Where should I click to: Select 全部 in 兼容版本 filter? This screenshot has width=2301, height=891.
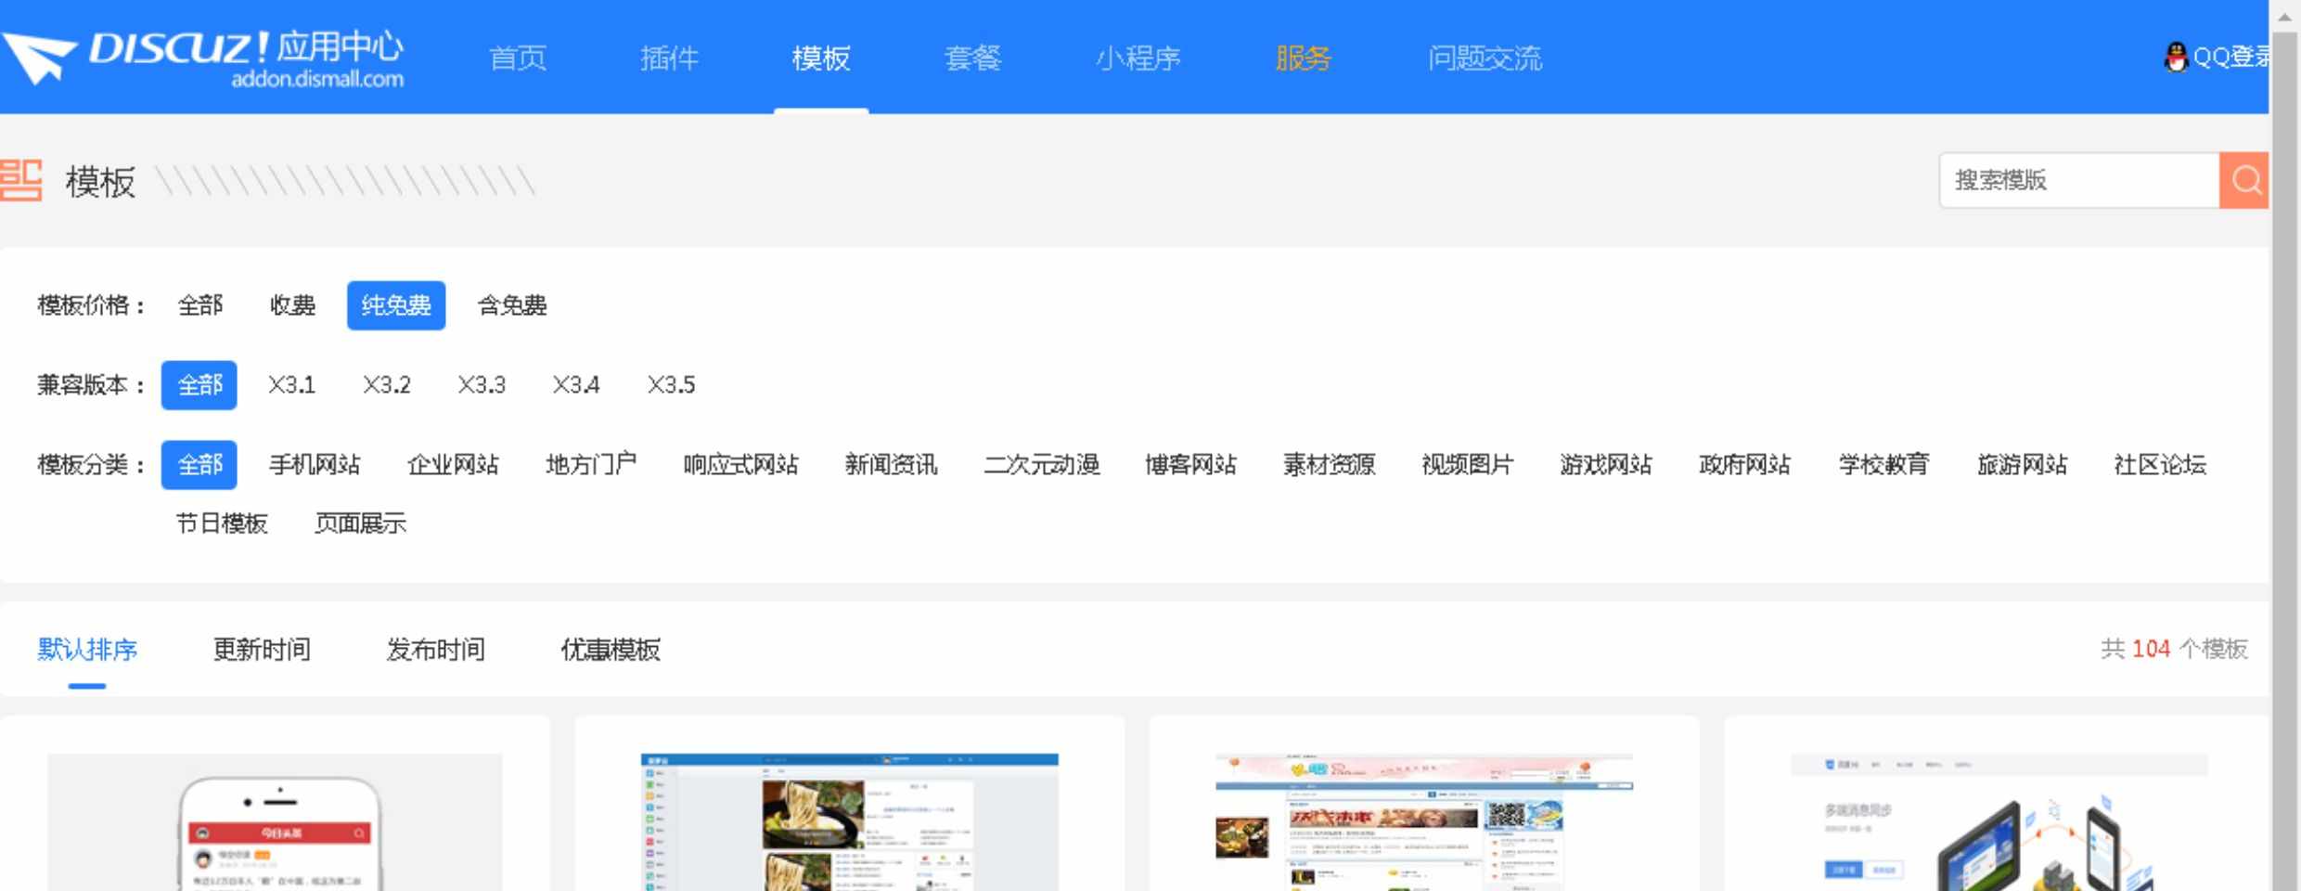(199, 385)
